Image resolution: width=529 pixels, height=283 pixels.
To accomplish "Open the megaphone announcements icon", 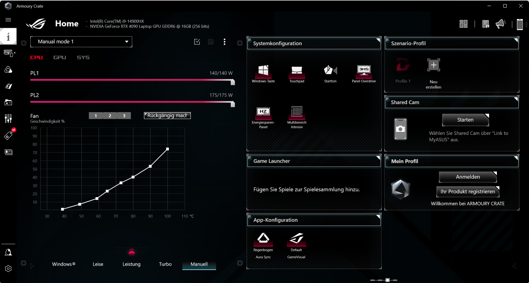I will pyautogui.click(x=500, y=24).
